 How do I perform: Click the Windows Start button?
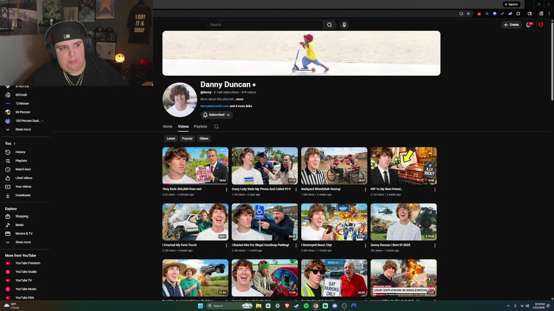point(200,306)
